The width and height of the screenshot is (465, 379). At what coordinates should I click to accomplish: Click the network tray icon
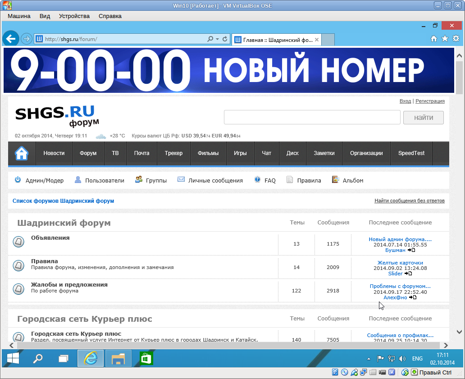pyautogui.click(x=392, y=359)
